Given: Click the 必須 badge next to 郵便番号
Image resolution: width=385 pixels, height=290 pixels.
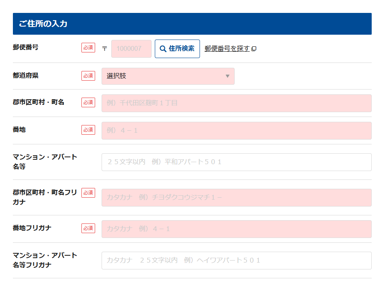Looking at the screenshot, I should click(x=88, y=48).
